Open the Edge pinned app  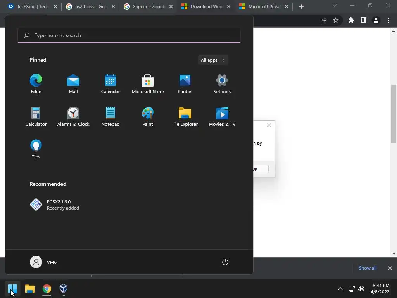(x=36, y=84)
